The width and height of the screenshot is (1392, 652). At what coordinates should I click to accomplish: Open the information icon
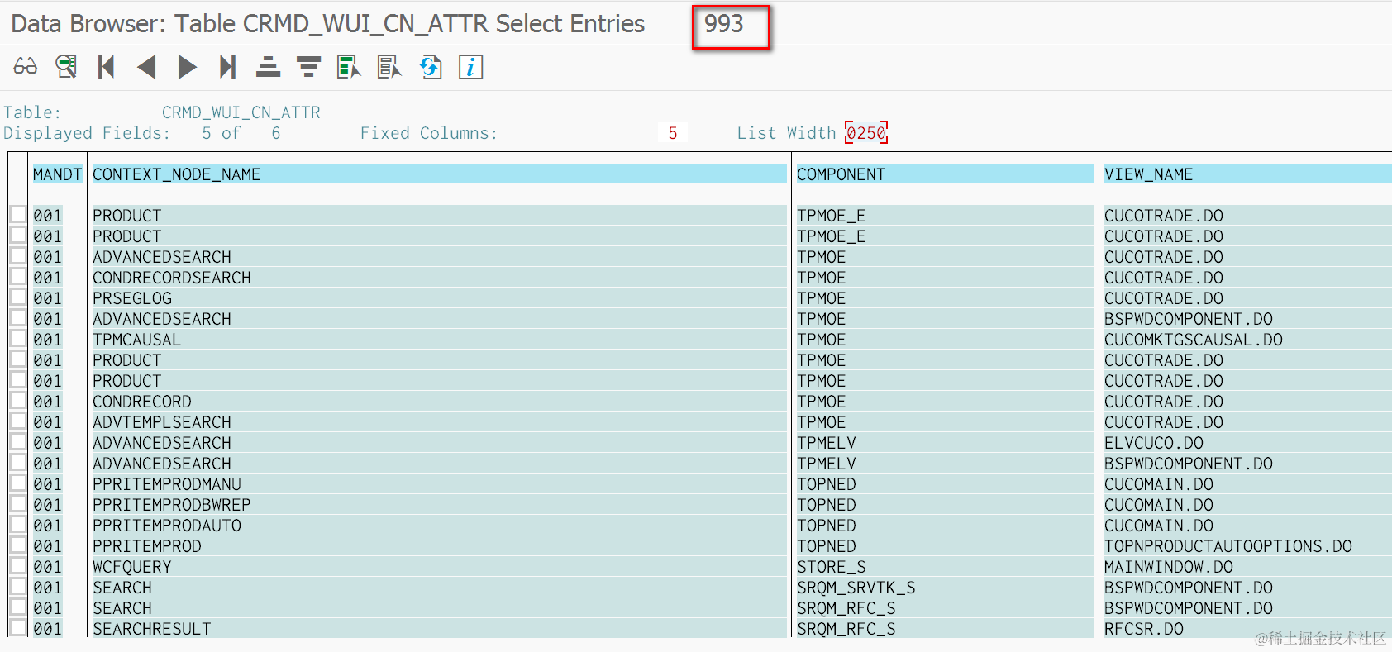(x=470, y=66)
